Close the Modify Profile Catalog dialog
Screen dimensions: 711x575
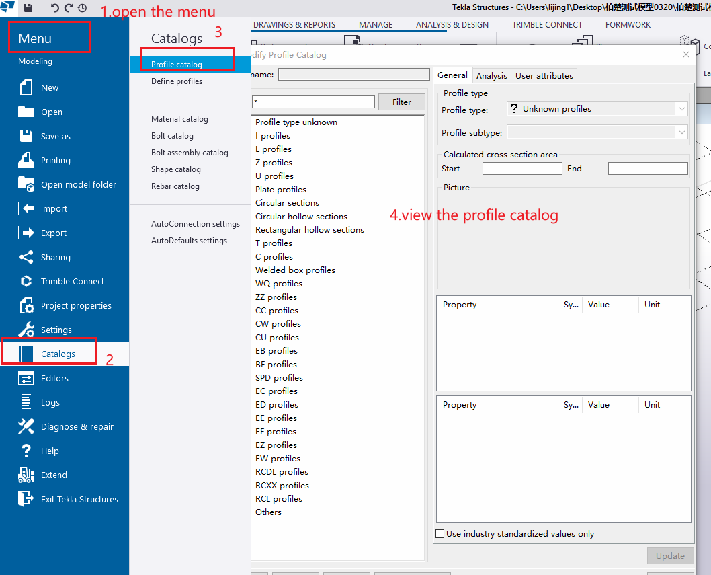[686, 55]
